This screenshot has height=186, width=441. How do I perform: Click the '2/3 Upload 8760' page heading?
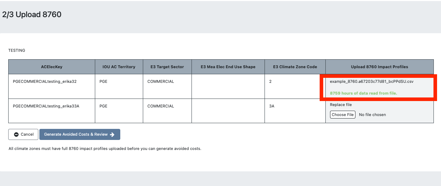(32, 15)
